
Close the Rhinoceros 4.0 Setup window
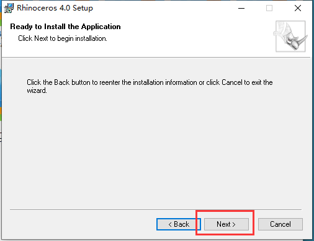[x=298, y=8]
